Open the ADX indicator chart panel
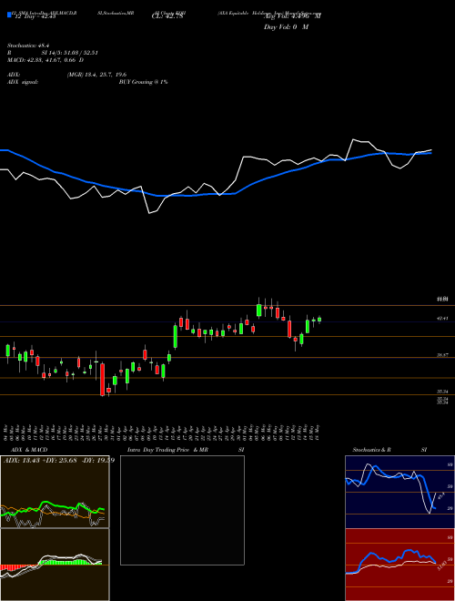This screenshot has height=601, width=455. 55,492
